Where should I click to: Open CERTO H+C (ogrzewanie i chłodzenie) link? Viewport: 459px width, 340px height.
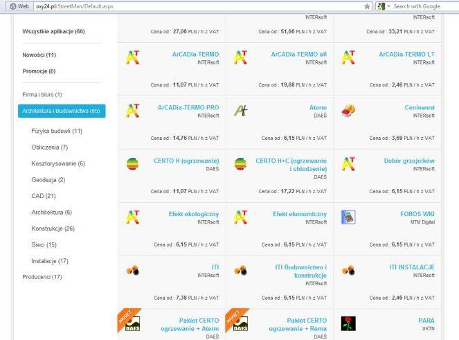[x=291, y=165]
